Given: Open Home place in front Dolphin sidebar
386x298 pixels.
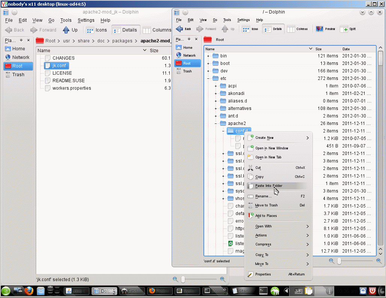Looking at the screenshot, I should point(187,48).
